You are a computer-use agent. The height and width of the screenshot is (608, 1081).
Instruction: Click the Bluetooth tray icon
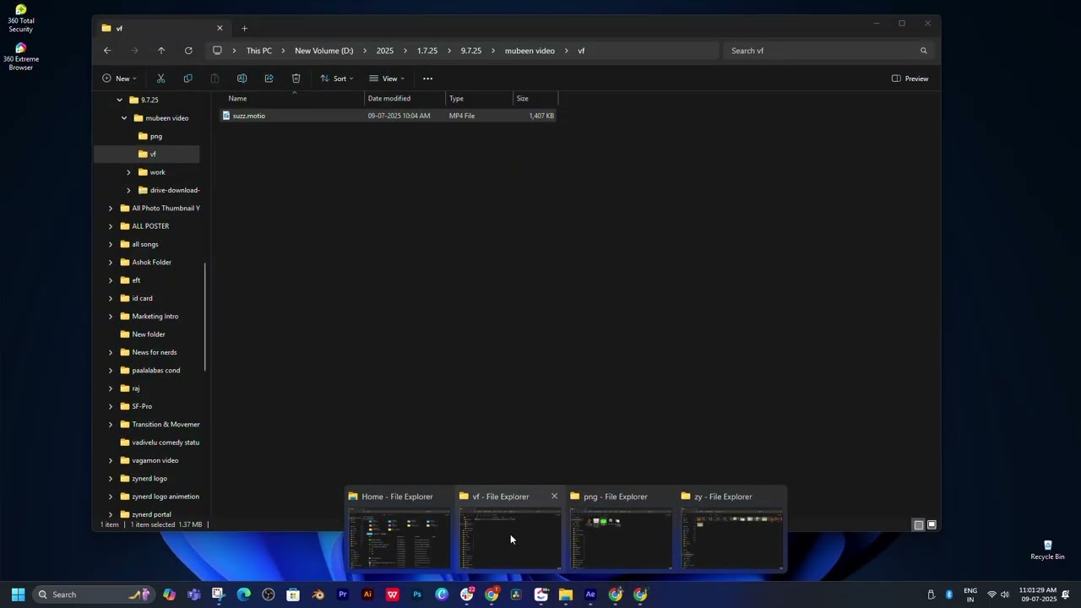(x=949, y=594)
